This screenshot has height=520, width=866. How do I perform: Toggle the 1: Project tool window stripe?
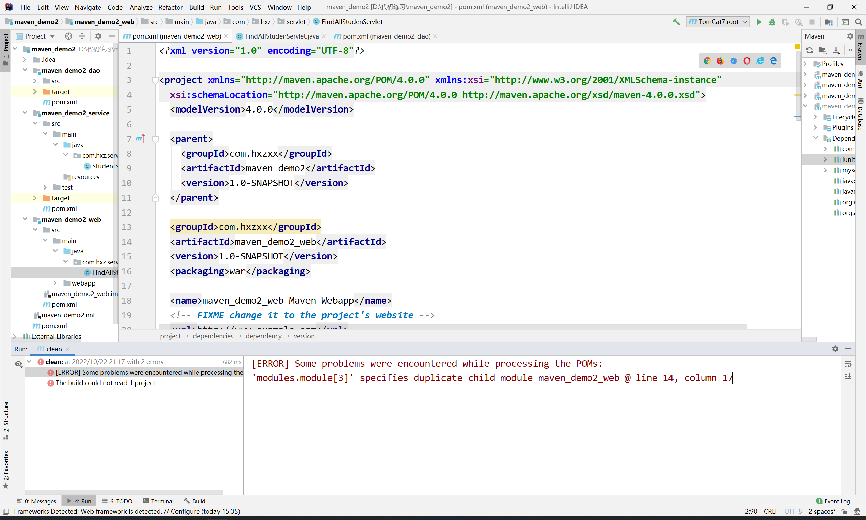(x=6, y=50)
